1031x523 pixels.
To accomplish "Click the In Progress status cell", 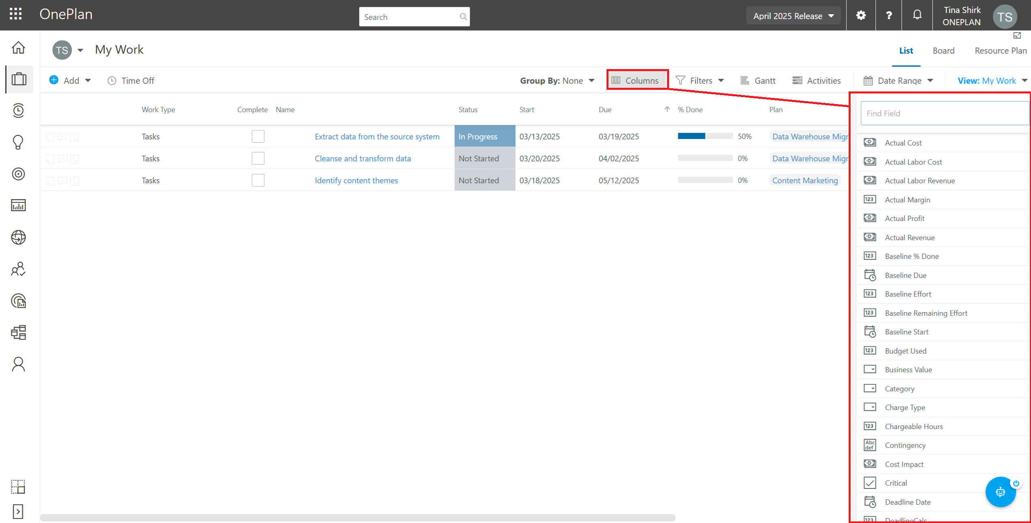I will [485, 136].
